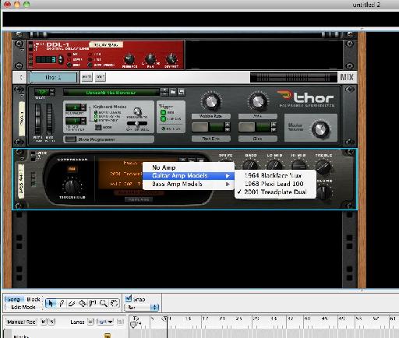399x338 pixels.
Task: Toggle the M button beside Manual Rec
Action: click(x=44, y=322)
